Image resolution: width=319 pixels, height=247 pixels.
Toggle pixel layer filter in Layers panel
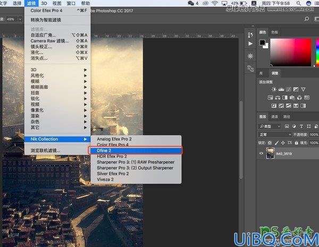point(287,126)
